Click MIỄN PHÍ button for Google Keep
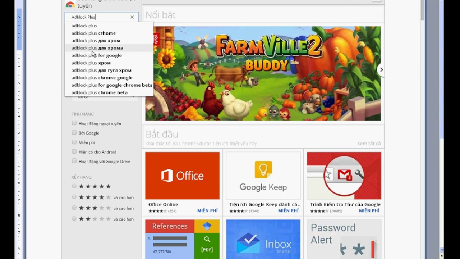Image resolution: width=460 pixels, height=259 pixels. point(288,211)
